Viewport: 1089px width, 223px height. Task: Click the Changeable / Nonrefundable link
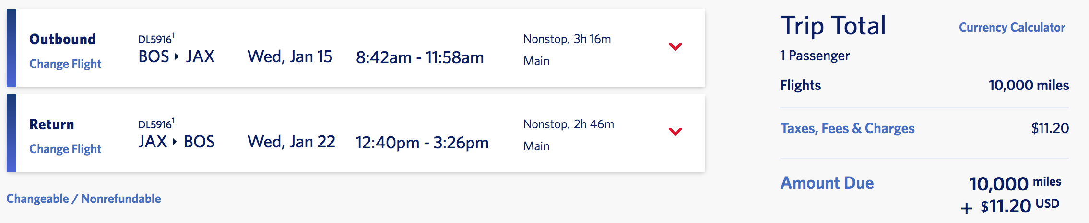pyautogui.click(x=83, y=199)
